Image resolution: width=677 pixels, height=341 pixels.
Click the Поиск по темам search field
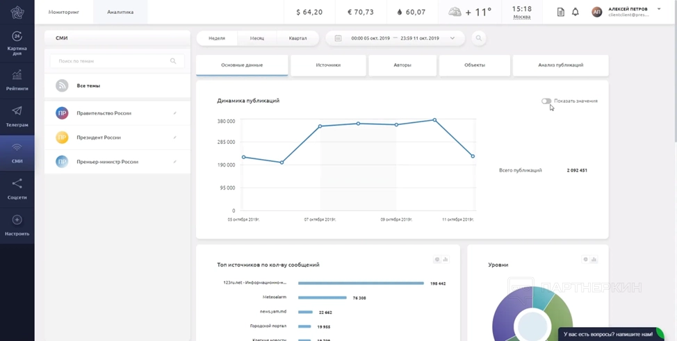[111, 61]
